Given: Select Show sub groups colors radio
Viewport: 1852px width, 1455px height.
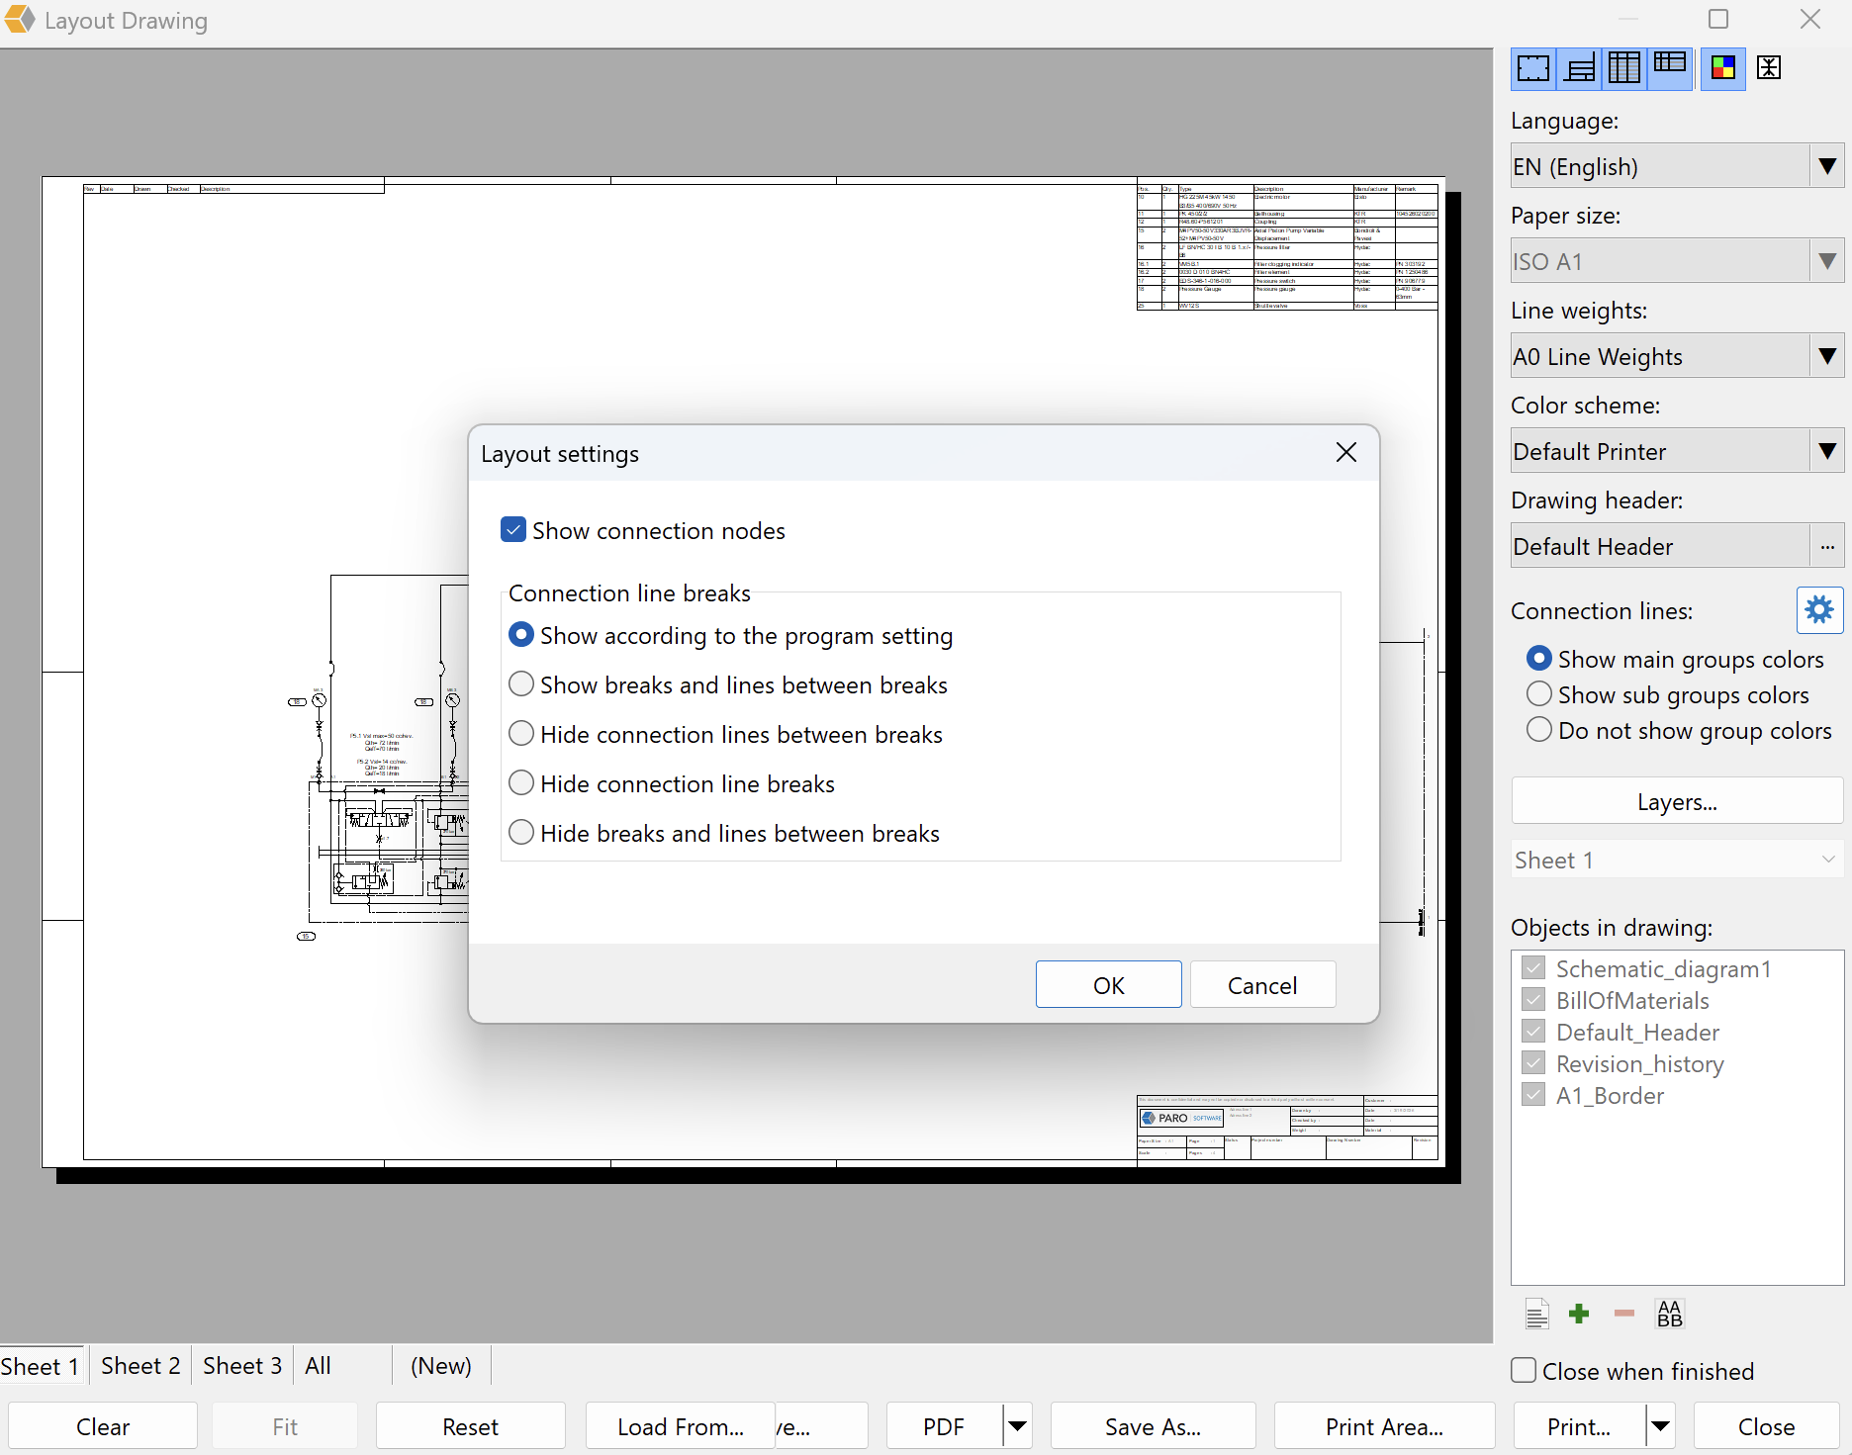Looking at the screenshot, I should point(1539,694).
